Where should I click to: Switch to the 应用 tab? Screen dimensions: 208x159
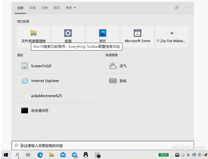point(32,8)
